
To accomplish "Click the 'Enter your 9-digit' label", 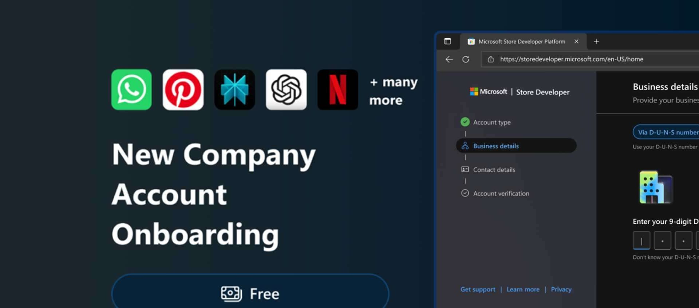I will (666, 222).
